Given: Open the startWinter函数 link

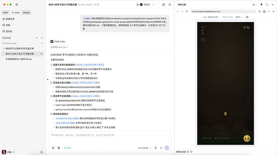Looking at the screenshot, I should tap(65, 123).
